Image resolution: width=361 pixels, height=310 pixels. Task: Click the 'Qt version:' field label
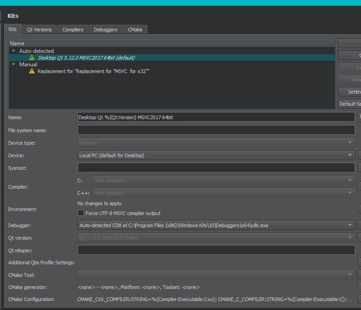pos(20,238)
